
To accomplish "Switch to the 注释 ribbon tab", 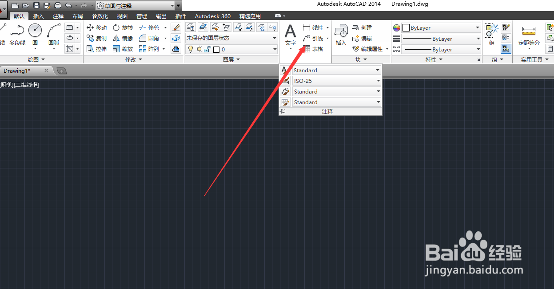I will tap(58, 16).
